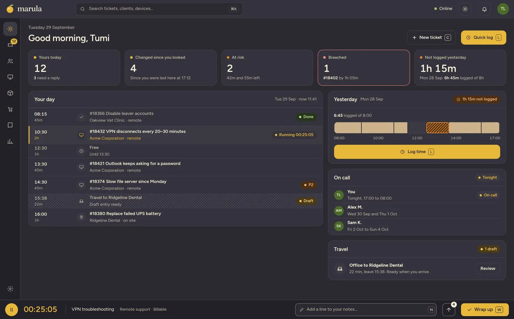This screenshot has width=514, height=319.
Task: Open the Breached card
Action: tap(364, 68)
